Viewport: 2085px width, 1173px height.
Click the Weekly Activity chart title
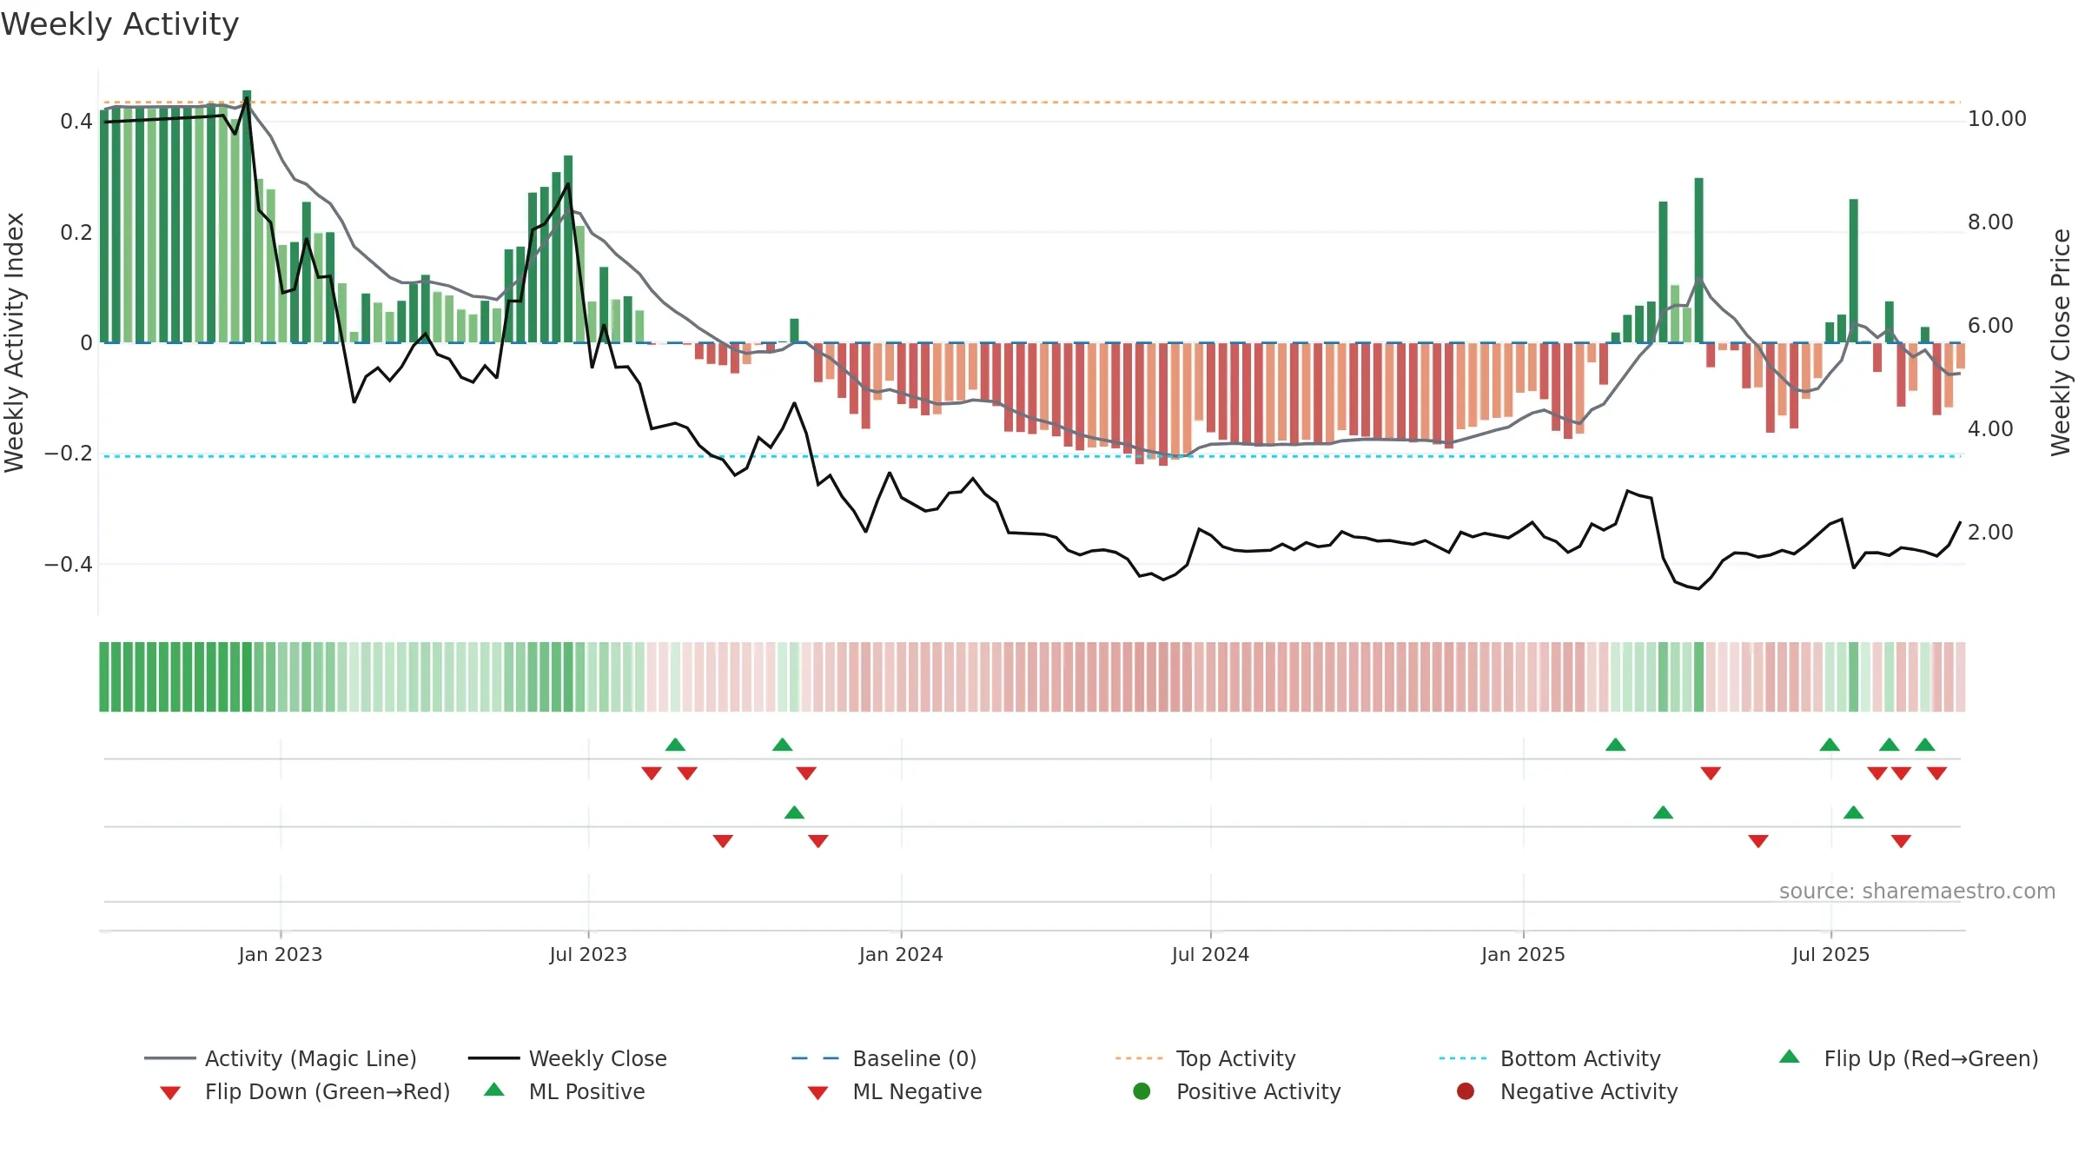pos(120,24)
